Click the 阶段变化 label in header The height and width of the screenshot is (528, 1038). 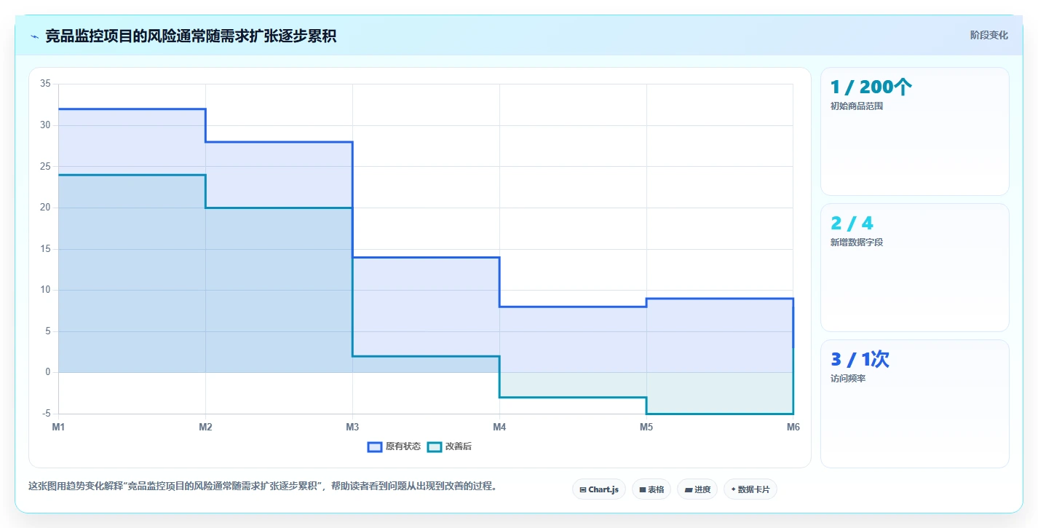point(989,35)
